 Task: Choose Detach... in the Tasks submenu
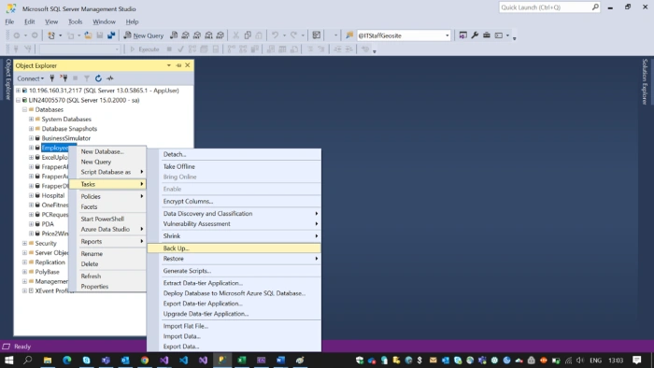point(234,155)
